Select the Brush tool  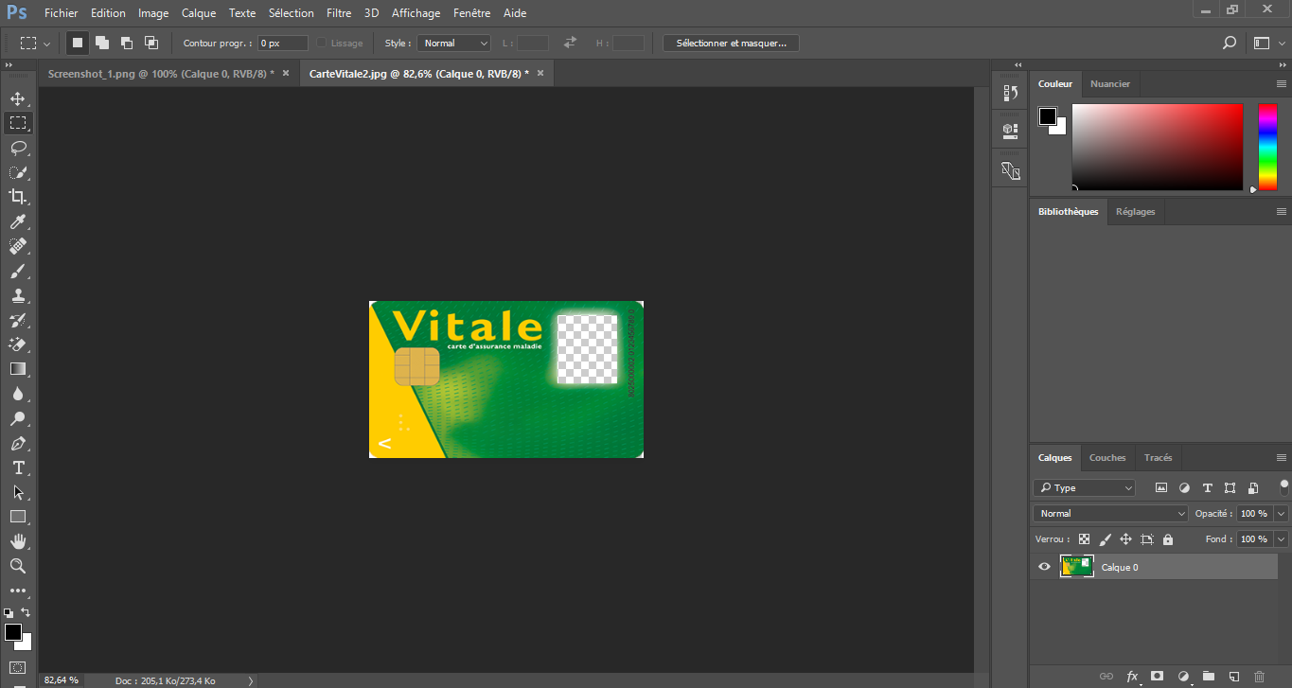[x=17, y=271]
